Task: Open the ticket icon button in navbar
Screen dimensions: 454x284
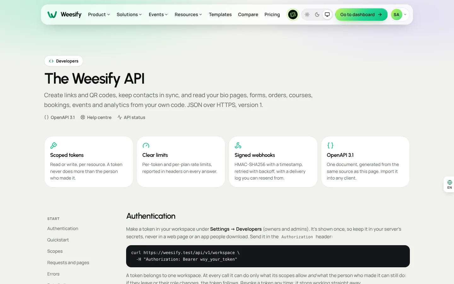Action: [x=293, y=15]
